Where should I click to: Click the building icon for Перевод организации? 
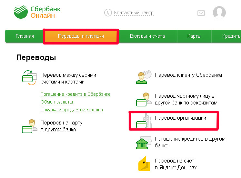[144, 121]
